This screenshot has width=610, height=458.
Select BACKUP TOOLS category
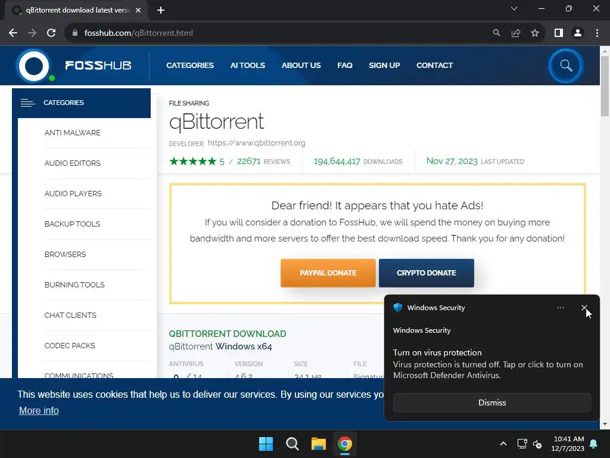pyautogui.click(x=72, y=224)
